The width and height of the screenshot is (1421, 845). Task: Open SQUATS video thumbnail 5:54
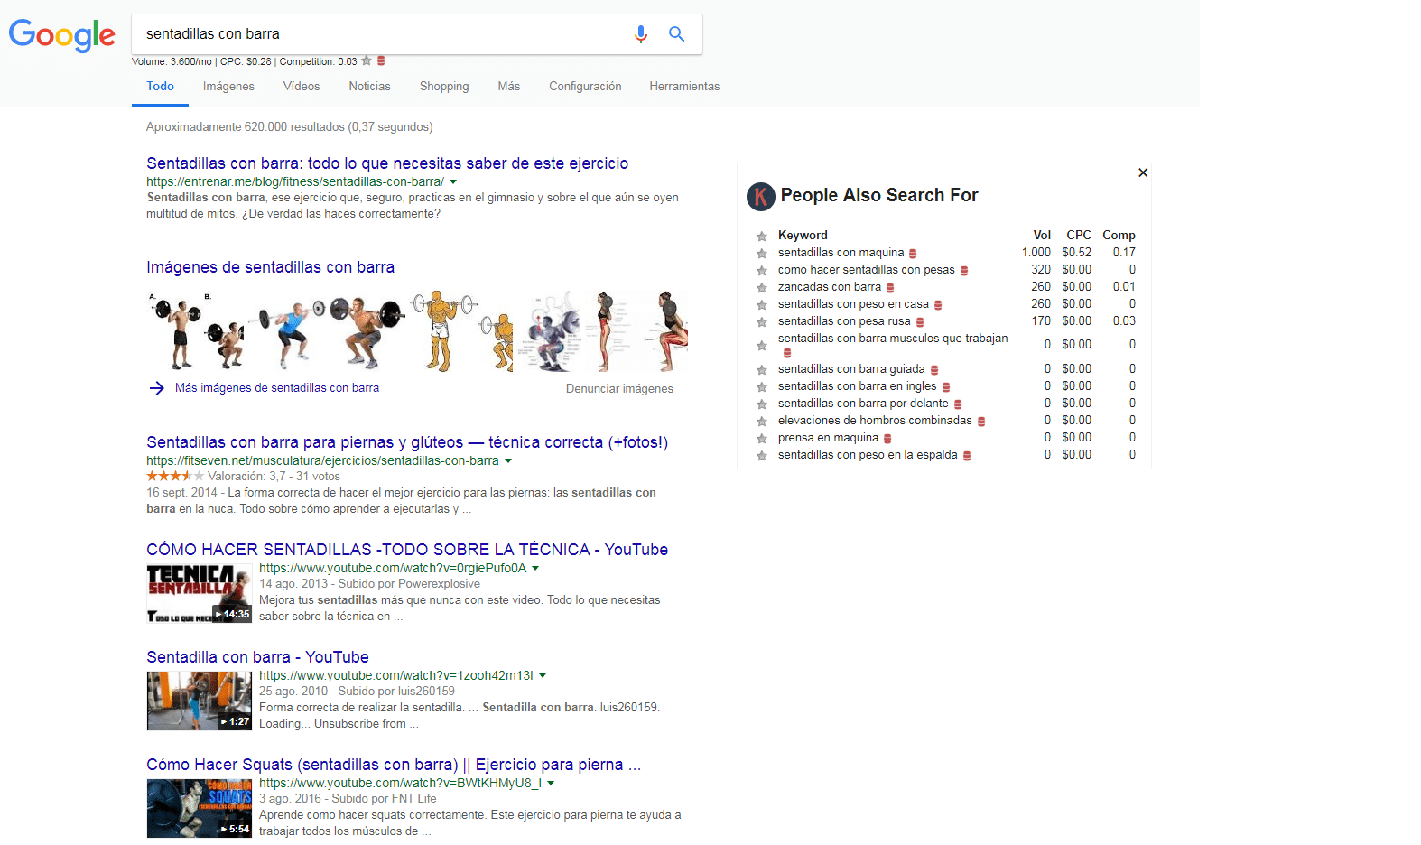[200, 809]
